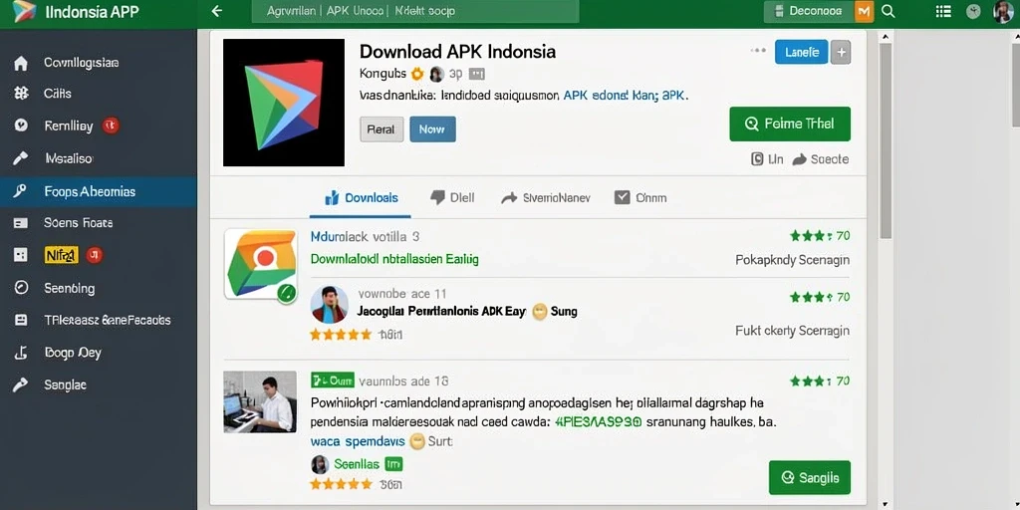
Task: Click the Bogp Oey sidebar icon
Action: click(21, 353)
